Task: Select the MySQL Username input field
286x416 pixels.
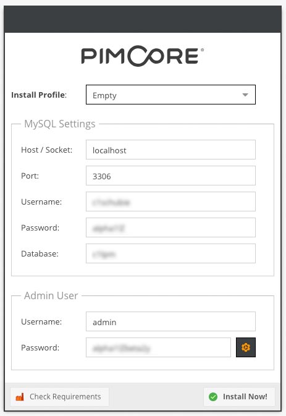Action: [x=170, y=202]
